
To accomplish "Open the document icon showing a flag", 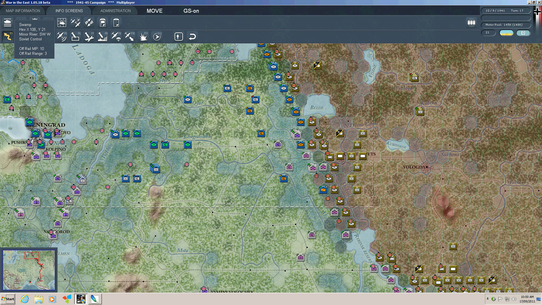I will 102,22.
